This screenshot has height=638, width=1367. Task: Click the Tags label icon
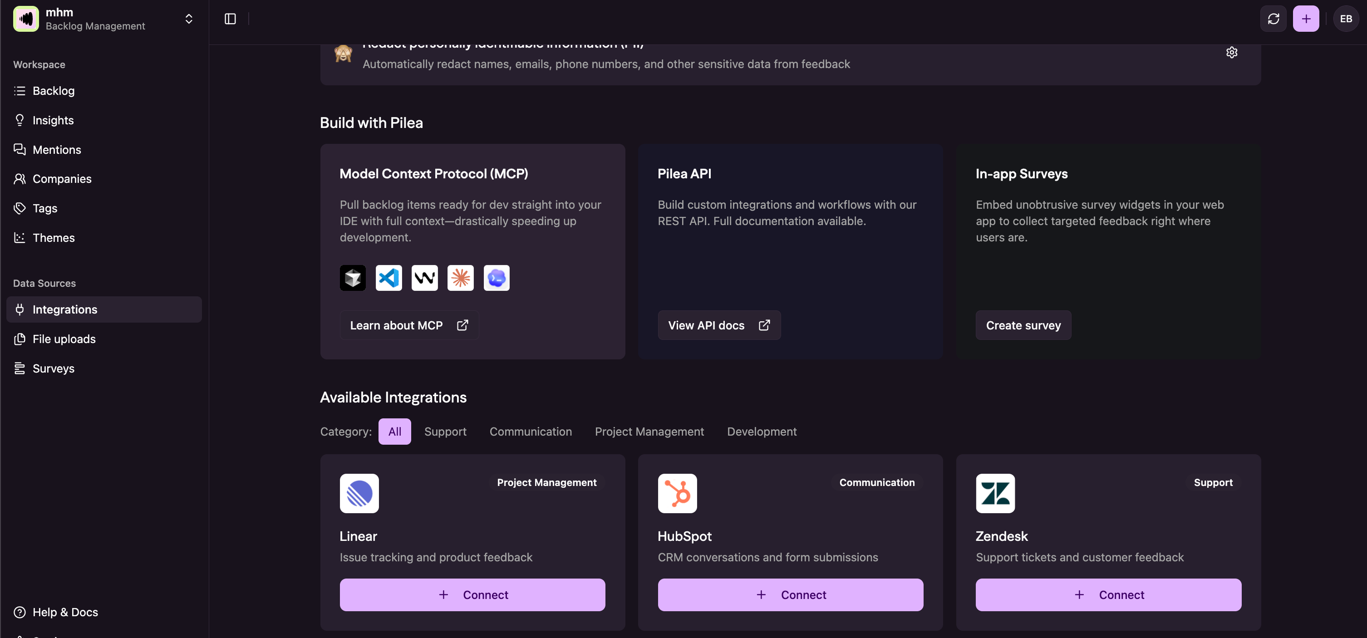click(x=20, y=209)
